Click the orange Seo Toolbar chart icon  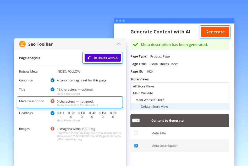(23, 44)
